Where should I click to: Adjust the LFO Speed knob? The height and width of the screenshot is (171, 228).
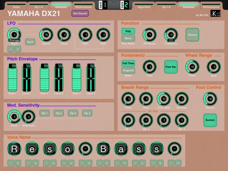click(x=46, y=35)
